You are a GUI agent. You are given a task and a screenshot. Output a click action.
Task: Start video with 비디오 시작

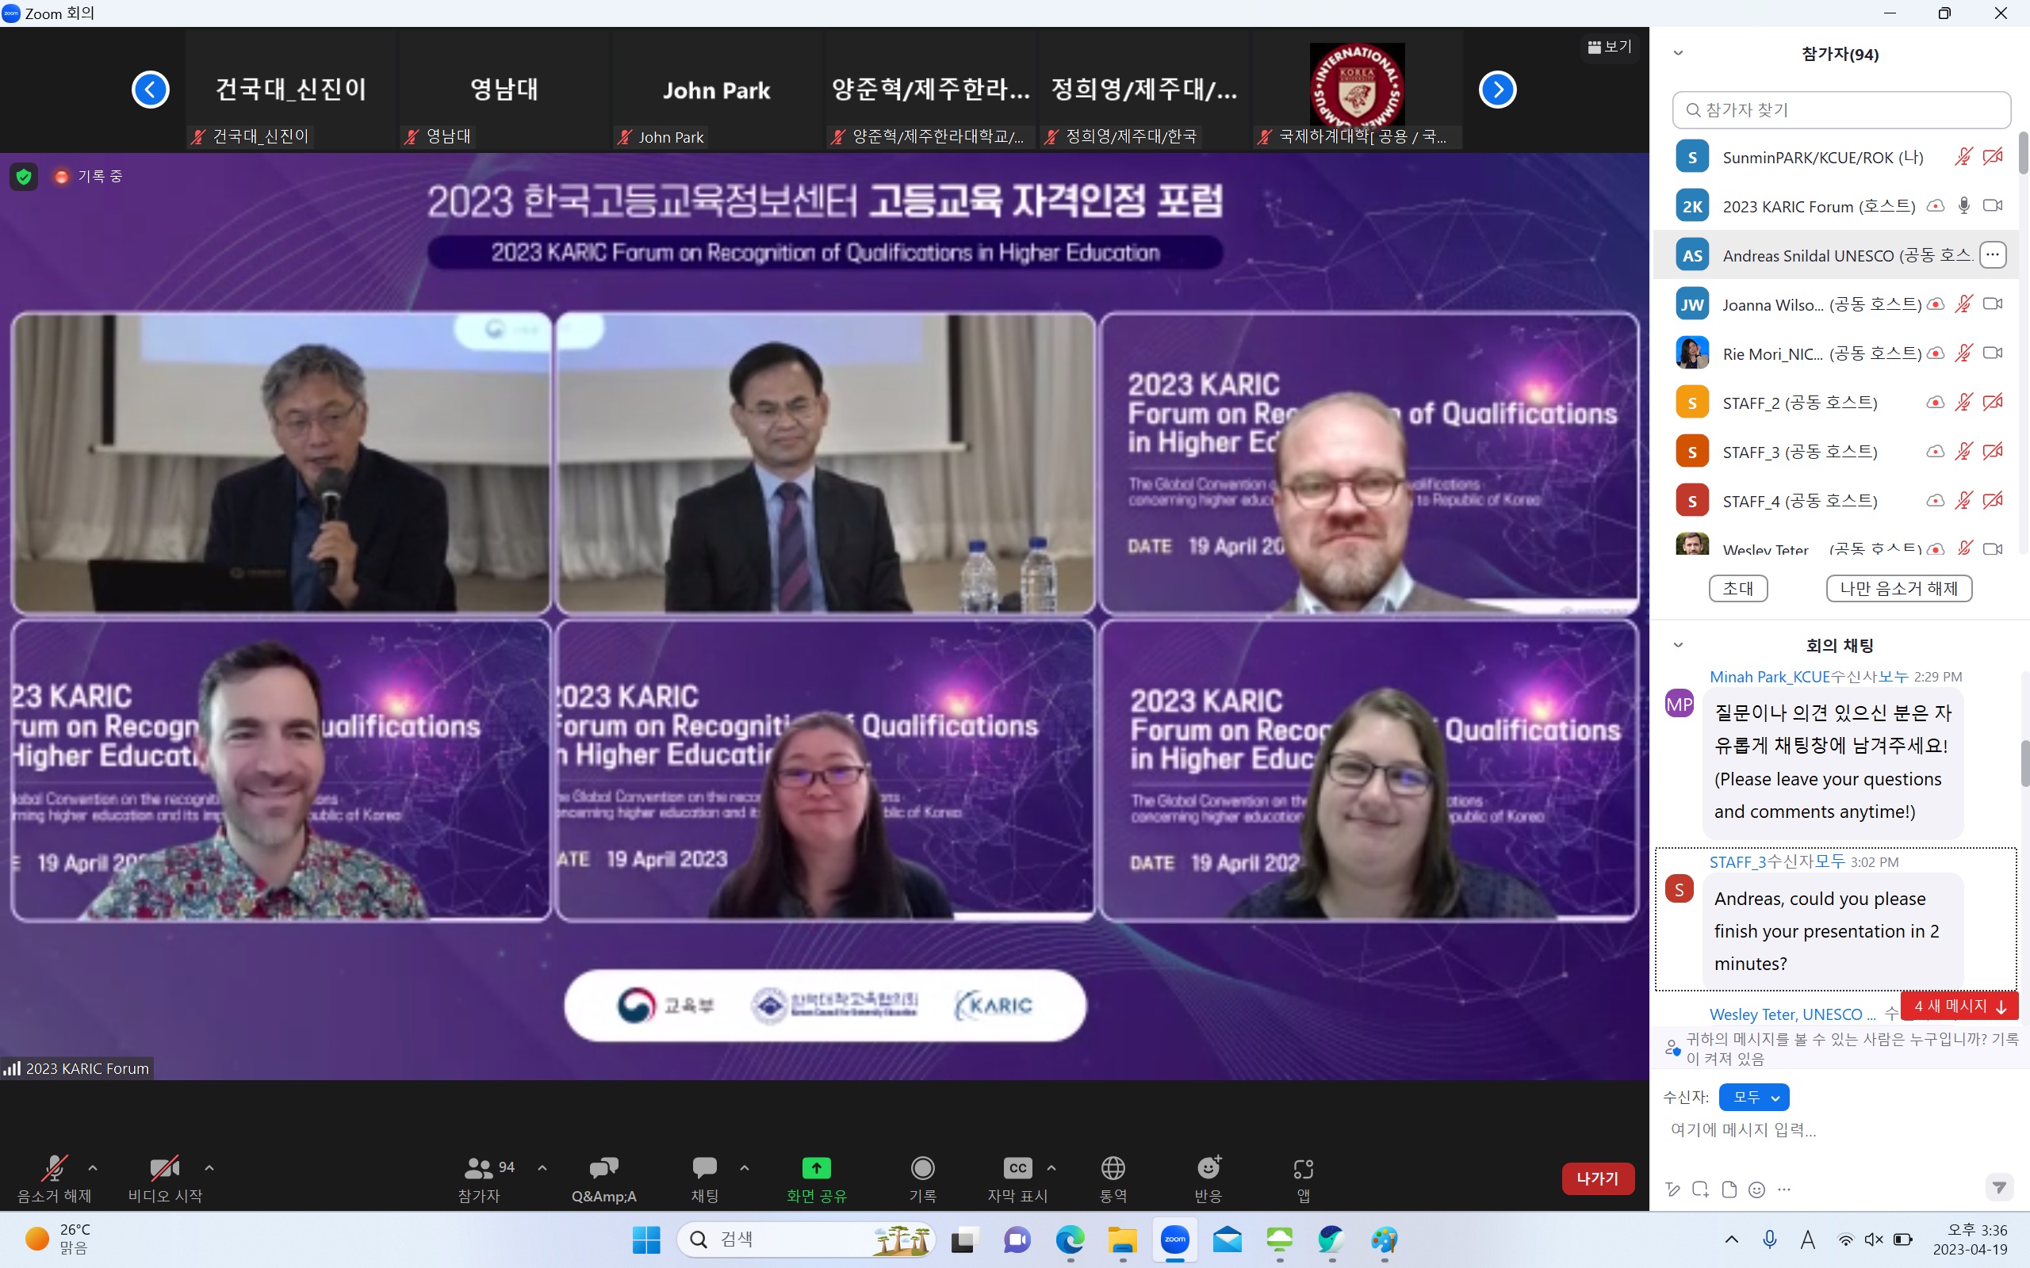pyautogui.click(x=164, y=1178)
